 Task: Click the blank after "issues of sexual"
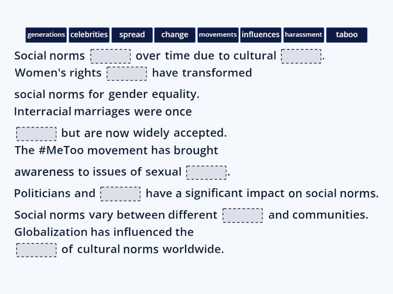click(207, 172)
